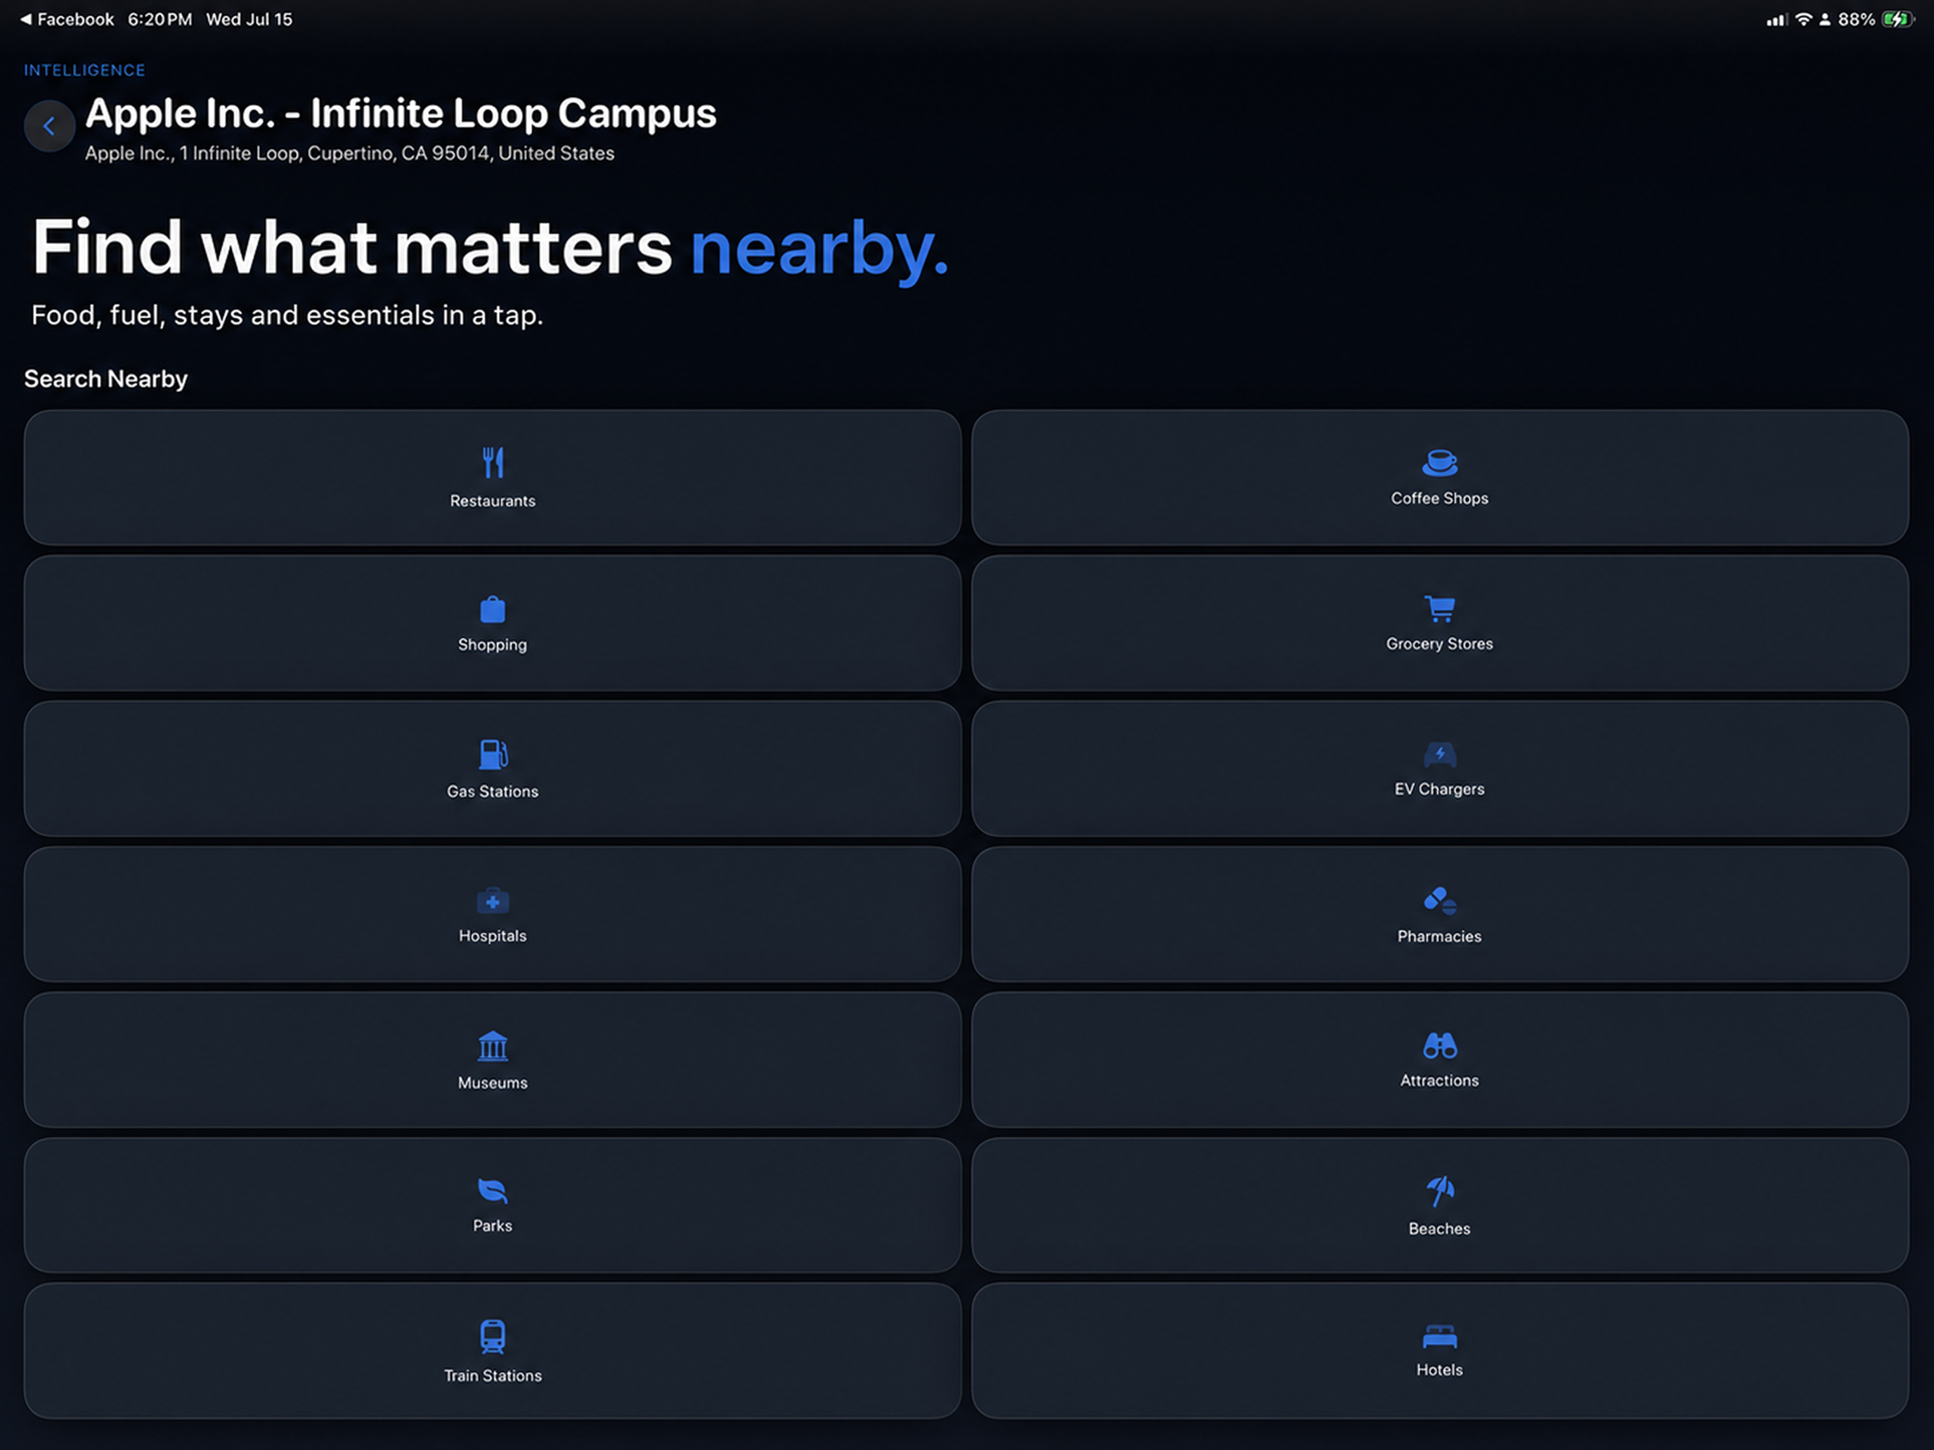Viewport: 1934px width, 1450px height.
Task: Select the shopping bag icon
Action: [493, 609]
